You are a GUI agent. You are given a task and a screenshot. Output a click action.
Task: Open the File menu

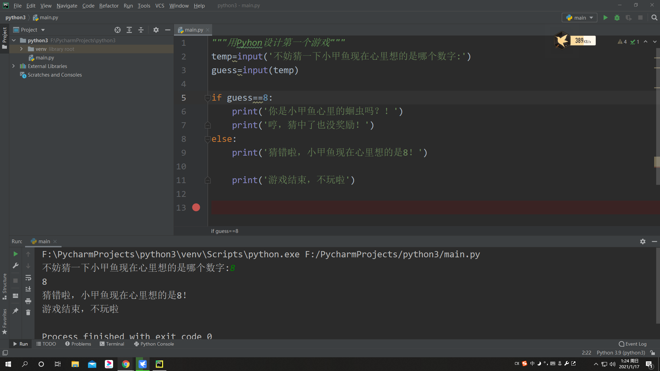point(18,5)
